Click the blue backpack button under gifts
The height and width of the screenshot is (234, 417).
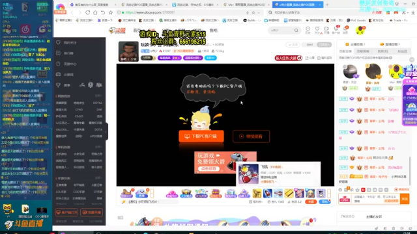(324, 202)
